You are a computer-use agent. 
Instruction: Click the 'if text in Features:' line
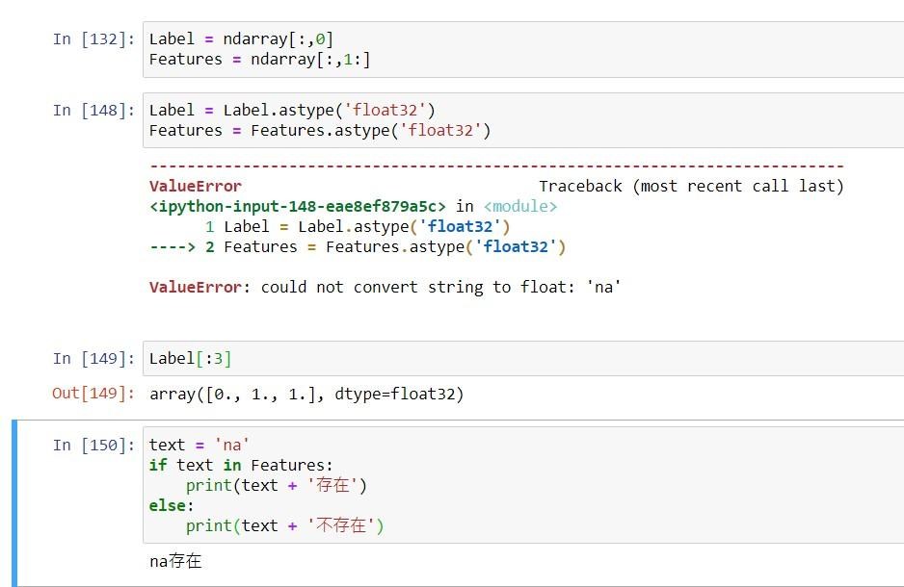pyautogui.click(x=240, y=465)
